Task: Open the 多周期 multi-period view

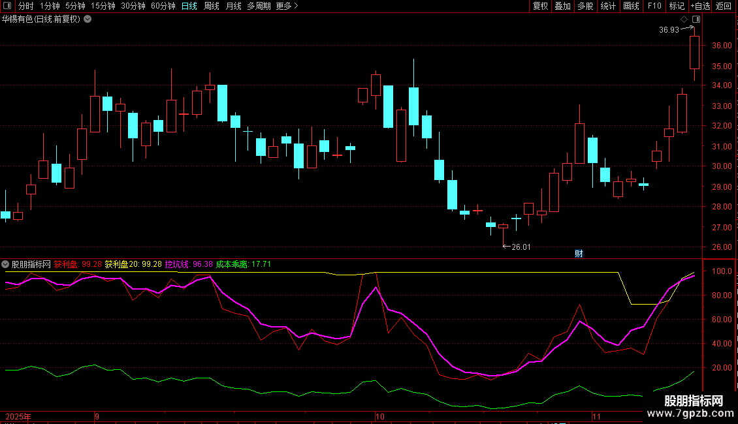Action: coord(259,6)
